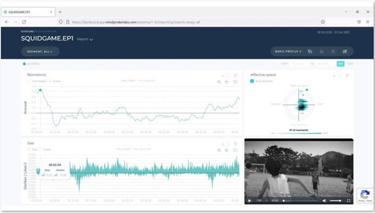Mute the video with speaker icon
This screenshot has width=375, height=213.
(x=324, y=201)
